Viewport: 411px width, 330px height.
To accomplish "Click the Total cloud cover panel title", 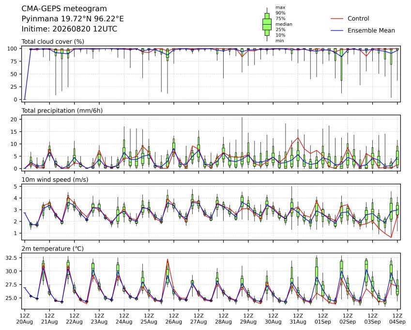I will point(53,42).
